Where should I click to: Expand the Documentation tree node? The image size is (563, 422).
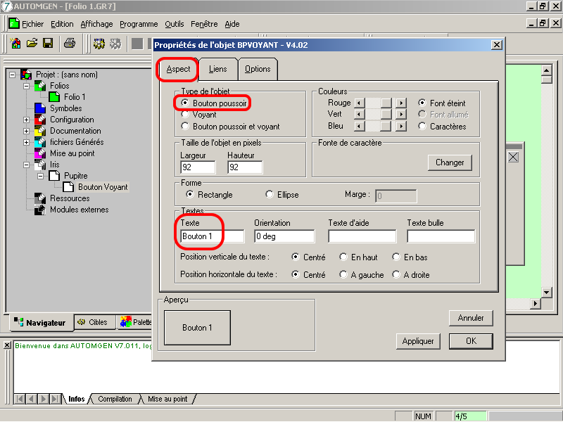click(x=26, y=131)
